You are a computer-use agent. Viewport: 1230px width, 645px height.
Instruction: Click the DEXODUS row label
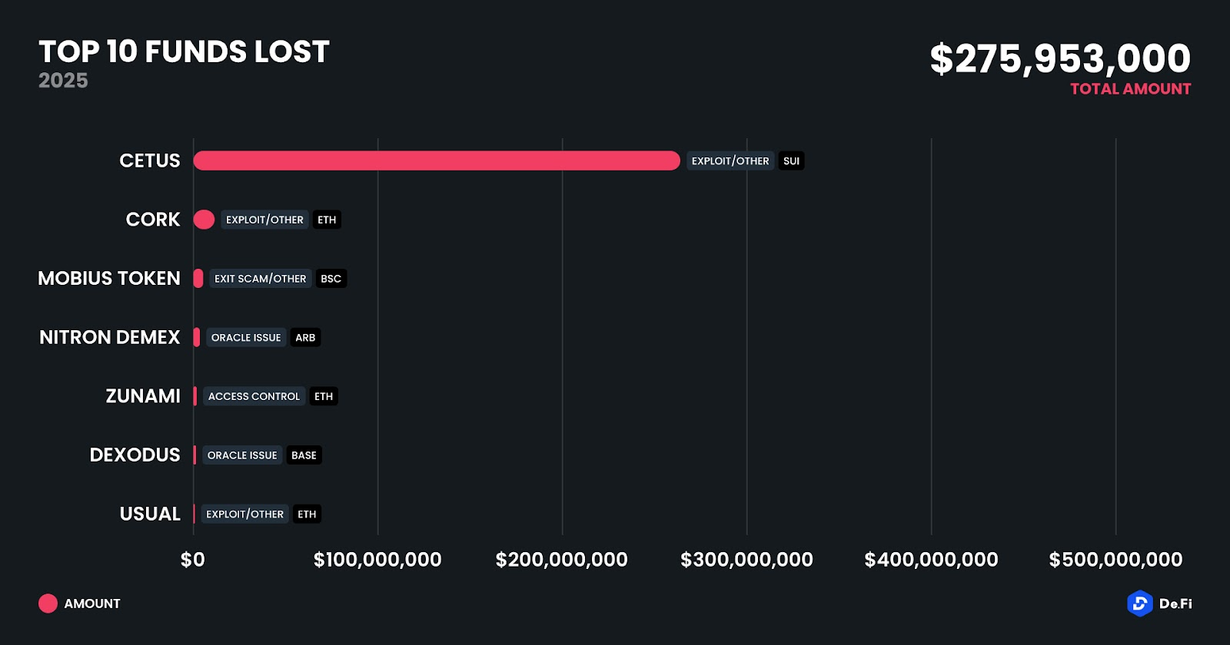point(135,455)
